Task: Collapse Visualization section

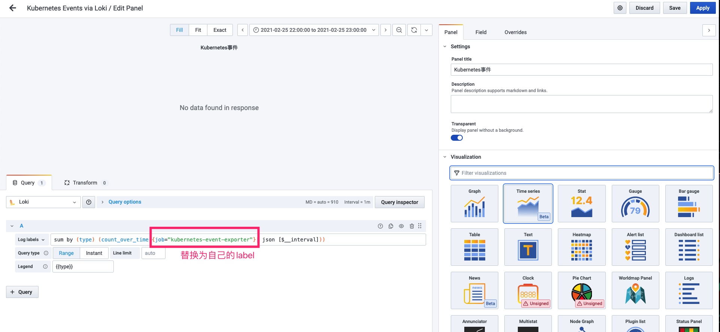Action: tap(445, 157)
